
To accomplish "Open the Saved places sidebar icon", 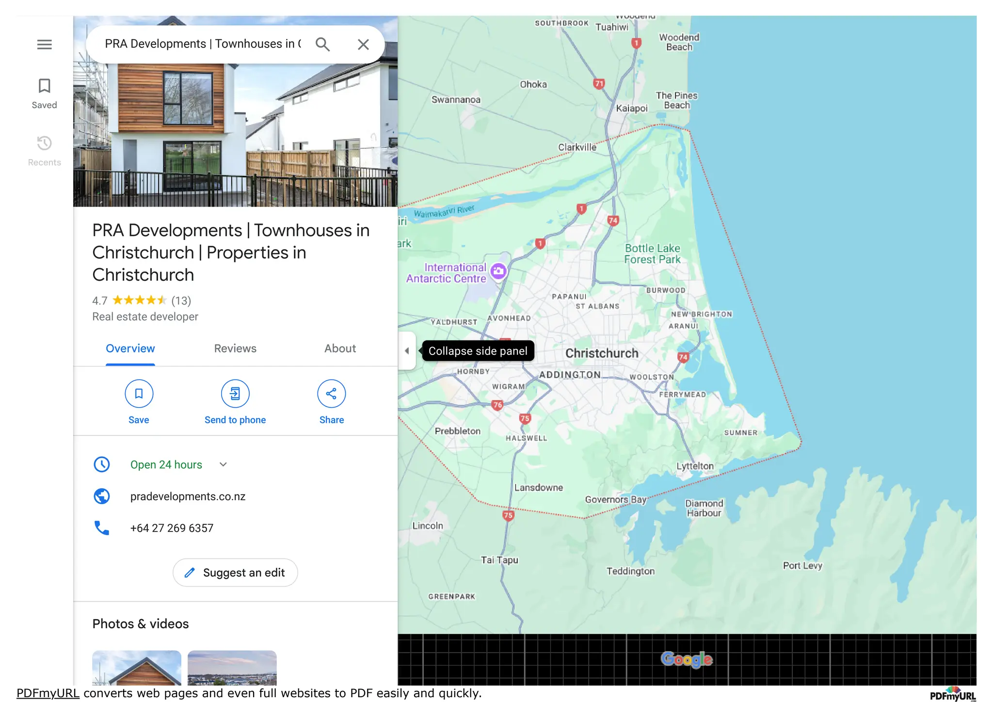I will (x=44, y=93).
